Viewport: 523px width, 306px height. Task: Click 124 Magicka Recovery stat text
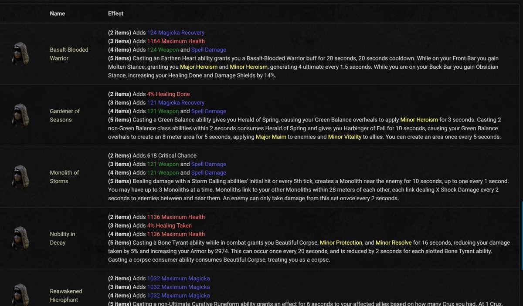[x=176, y=33]
